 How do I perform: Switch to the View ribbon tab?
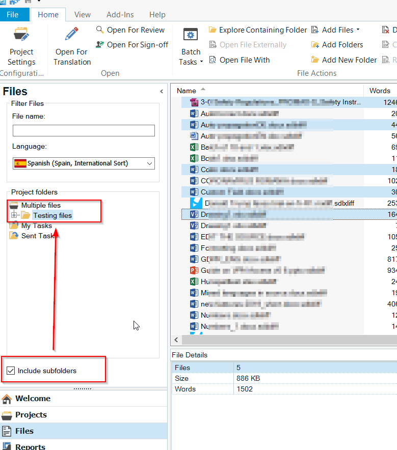(x=83, y=15)
